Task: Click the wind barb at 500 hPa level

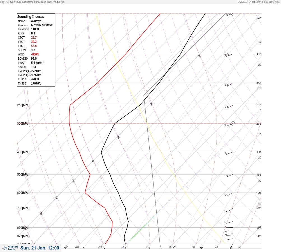Action: pos(229,176)
